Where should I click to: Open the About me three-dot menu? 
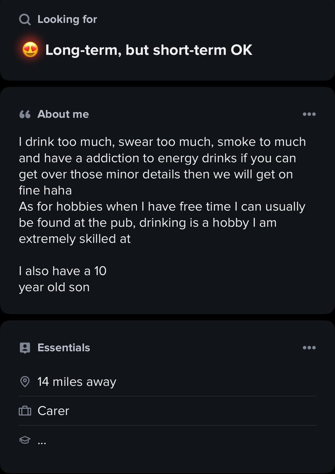[309, 115]
